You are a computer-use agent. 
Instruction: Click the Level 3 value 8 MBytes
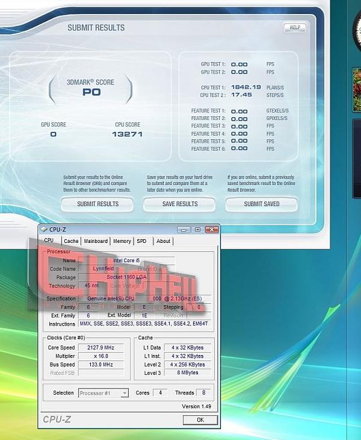point(187,372)
